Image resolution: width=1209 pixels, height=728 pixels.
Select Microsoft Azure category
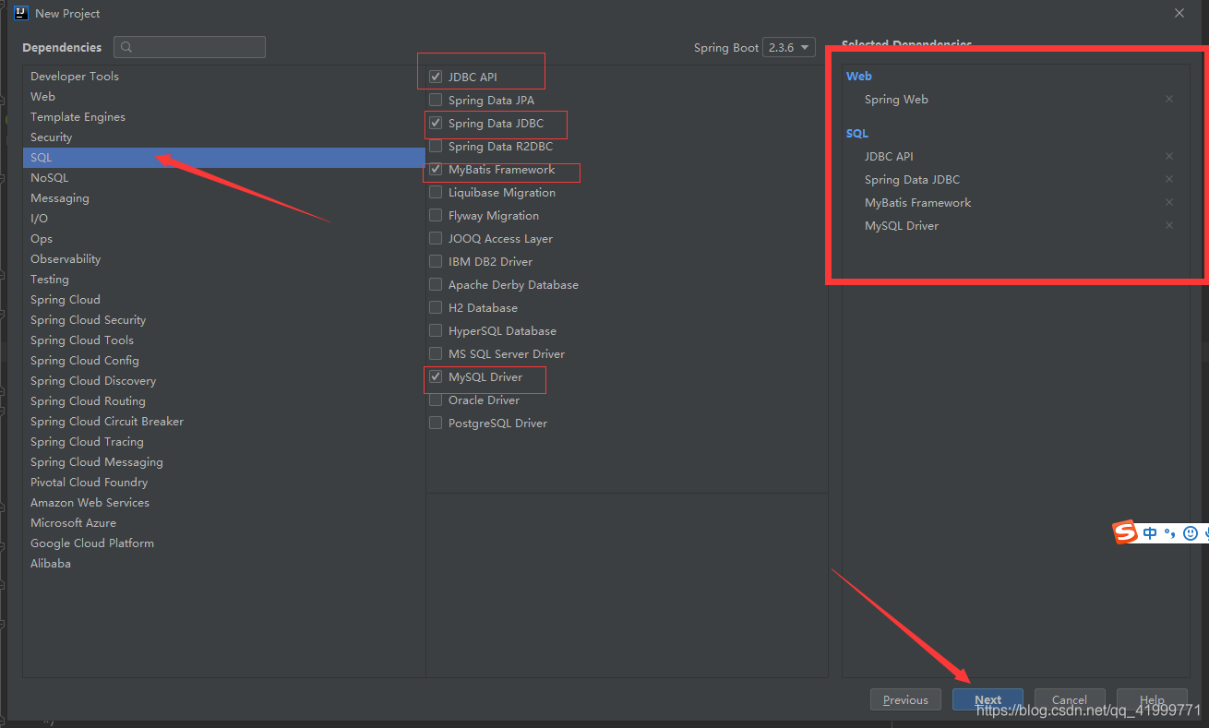click(x=223, y=522)
